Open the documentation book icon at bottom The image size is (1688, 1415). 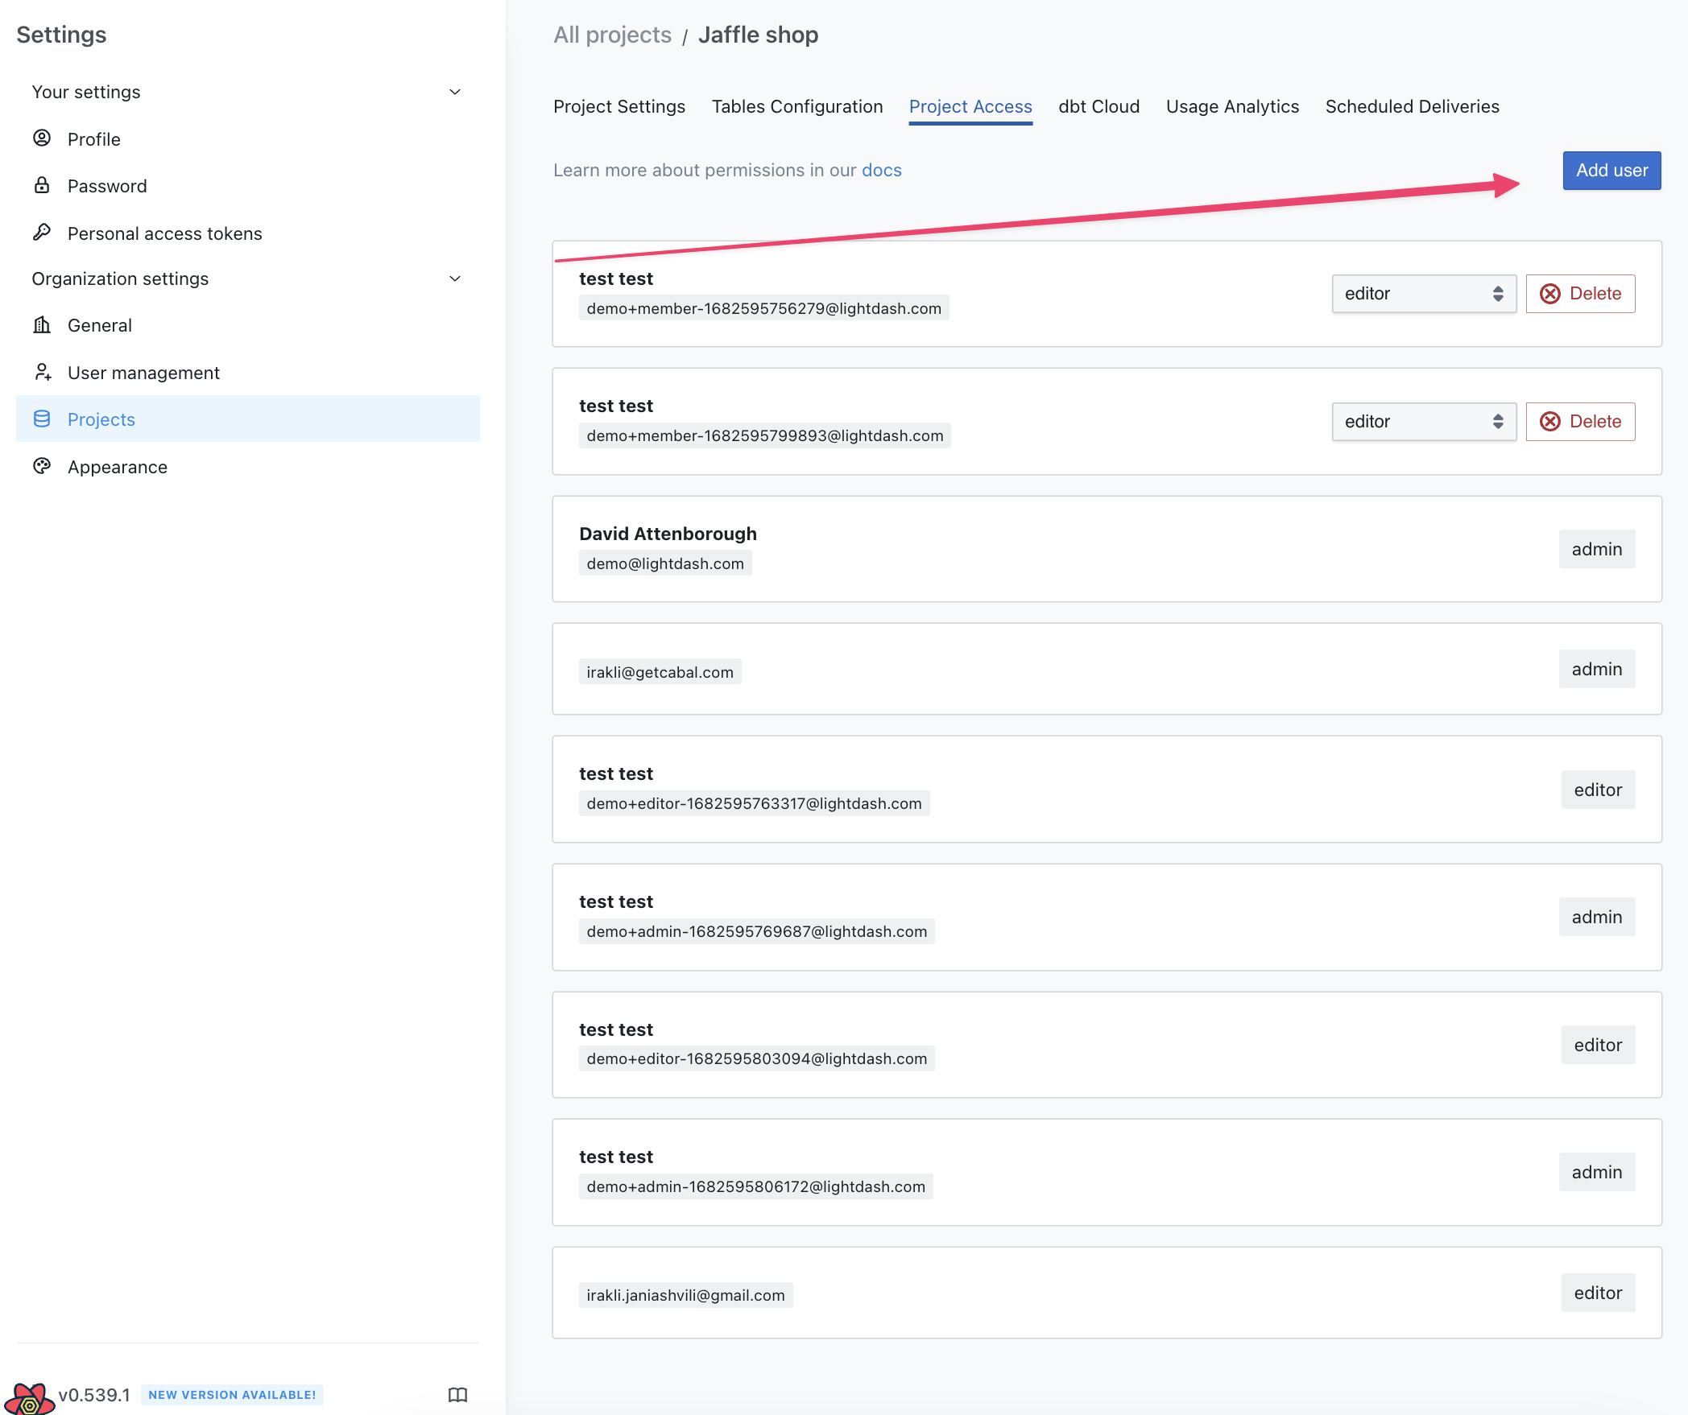tap(457, 1394)
